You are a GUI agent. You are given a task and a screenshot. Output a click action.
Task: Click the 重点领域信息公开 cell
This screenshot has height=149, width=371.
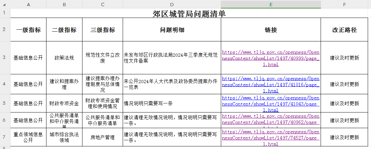(x=28, y=137)
